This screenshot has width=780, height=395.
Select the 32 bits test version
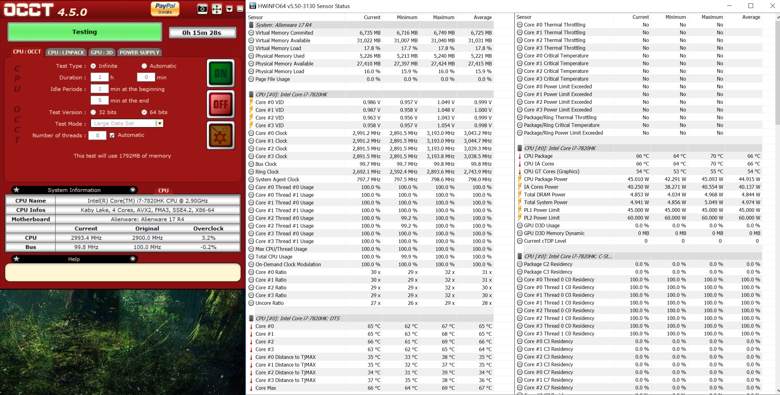[x=93, y=112]
